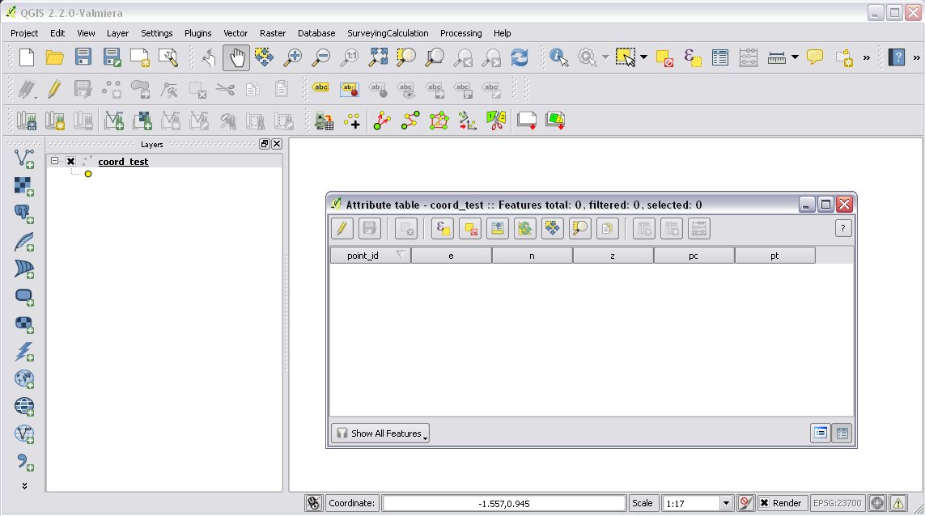Viewport: 925px width, 516px height.
Task: Click the Open Project folder icon
Action: pos(54,57)
